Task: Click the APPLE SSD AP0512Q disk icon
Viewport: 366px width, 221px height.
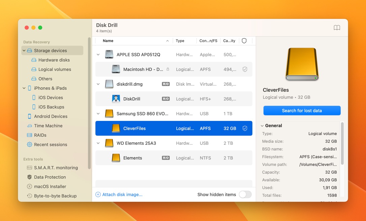Action: click(109, 54)
